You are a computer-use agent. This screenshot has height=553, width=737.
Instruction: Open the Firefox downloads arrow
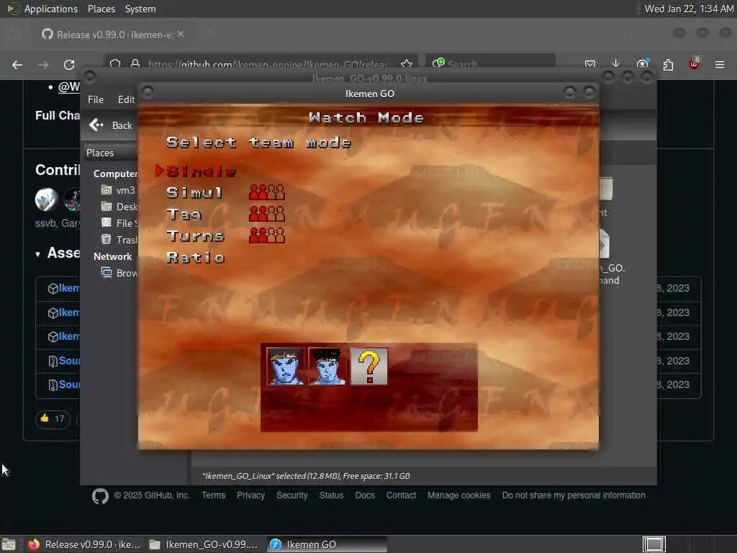click(616, 64)
